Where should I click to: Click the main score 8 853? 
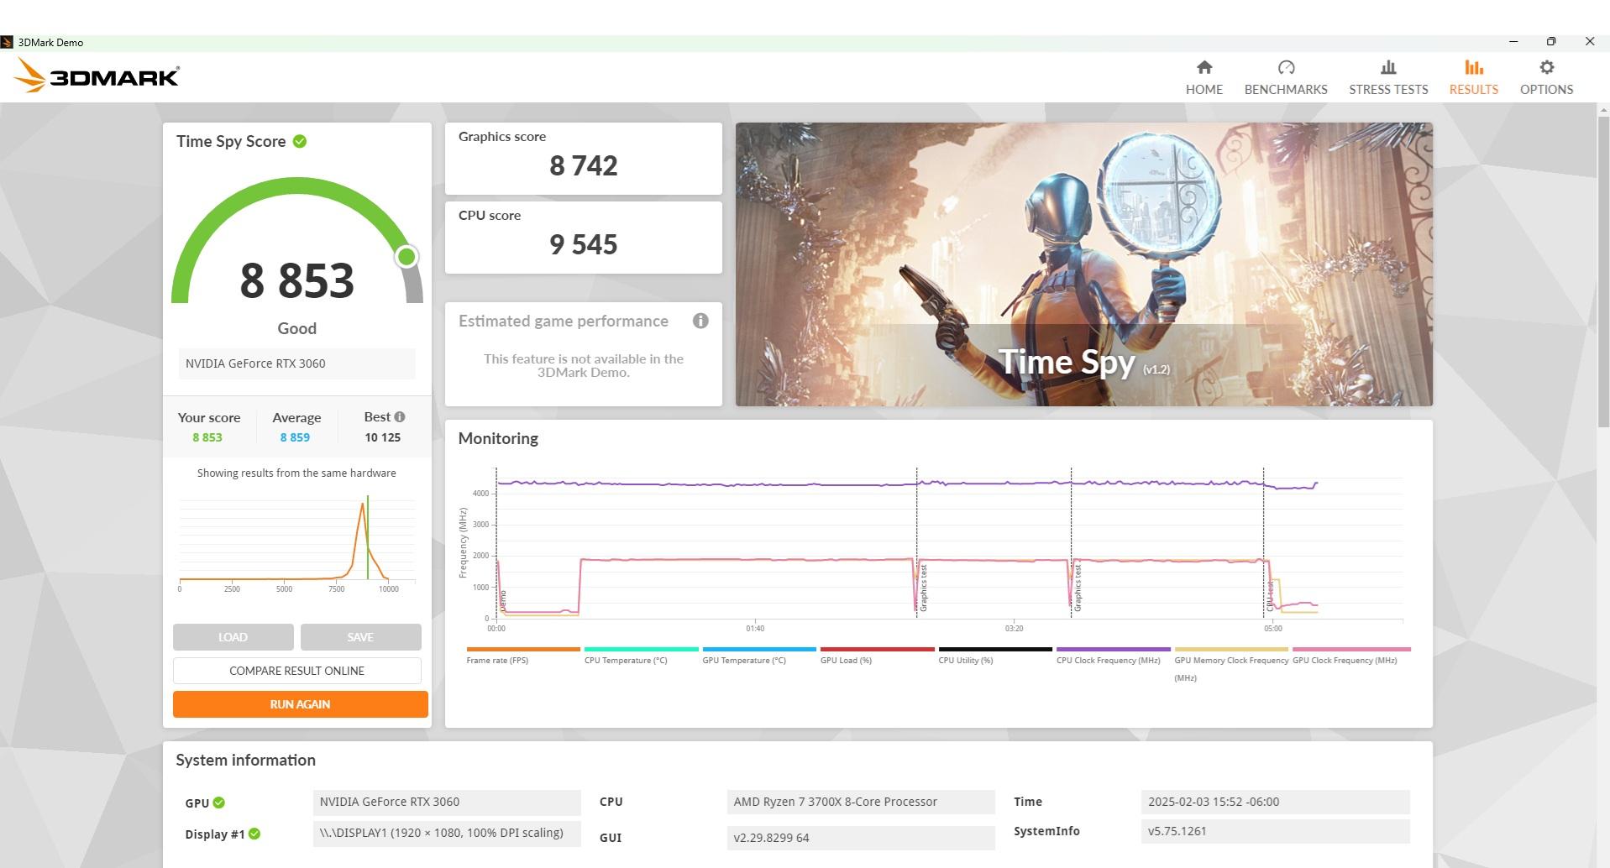coord(296,280)
